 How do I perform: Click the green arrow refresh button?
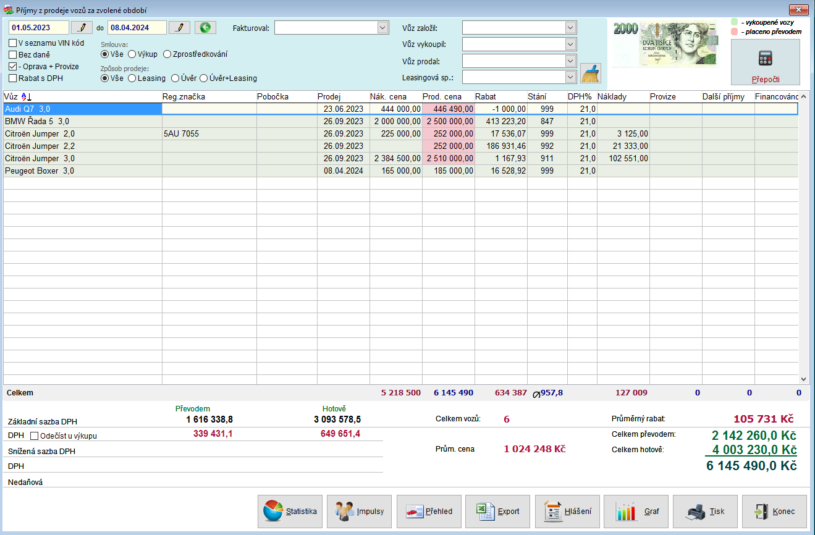(x=205, y=28)
